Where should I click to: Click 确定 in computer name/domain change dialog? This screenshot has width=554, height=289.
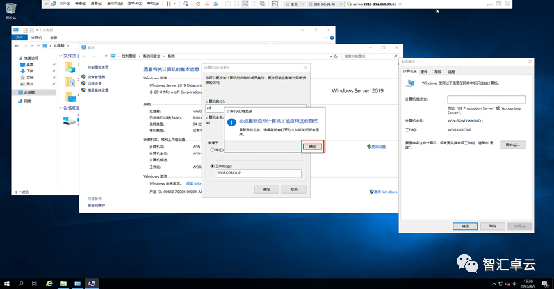(266, 190)
